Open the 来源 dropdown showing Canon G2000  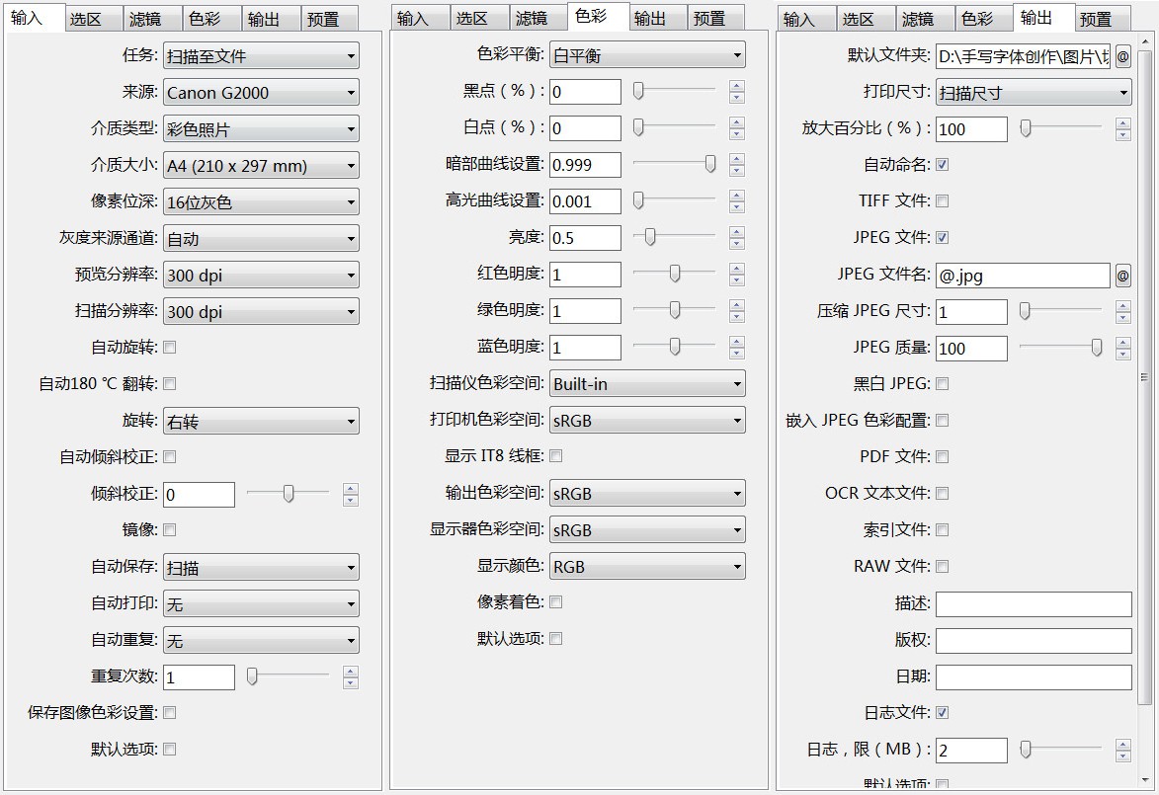[x=261, y=93]
